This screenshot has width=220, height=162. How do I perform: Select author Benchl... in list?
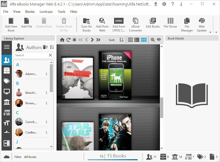point(32,93)
